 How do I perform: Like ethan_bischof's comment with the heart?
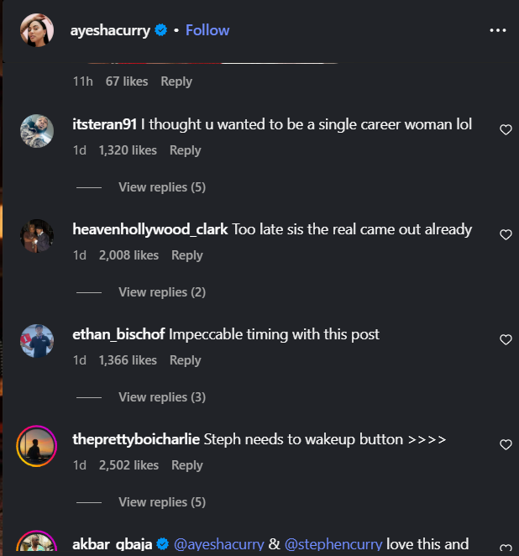point(506,339)
